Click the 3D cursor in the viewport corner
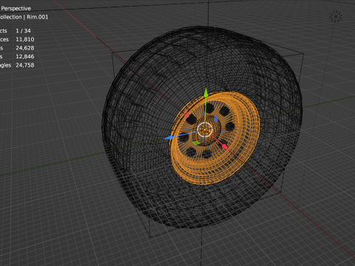355x266 pixels. tap(336, 16)
